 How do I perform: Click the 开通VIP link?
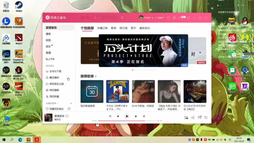tap(160, 18)
